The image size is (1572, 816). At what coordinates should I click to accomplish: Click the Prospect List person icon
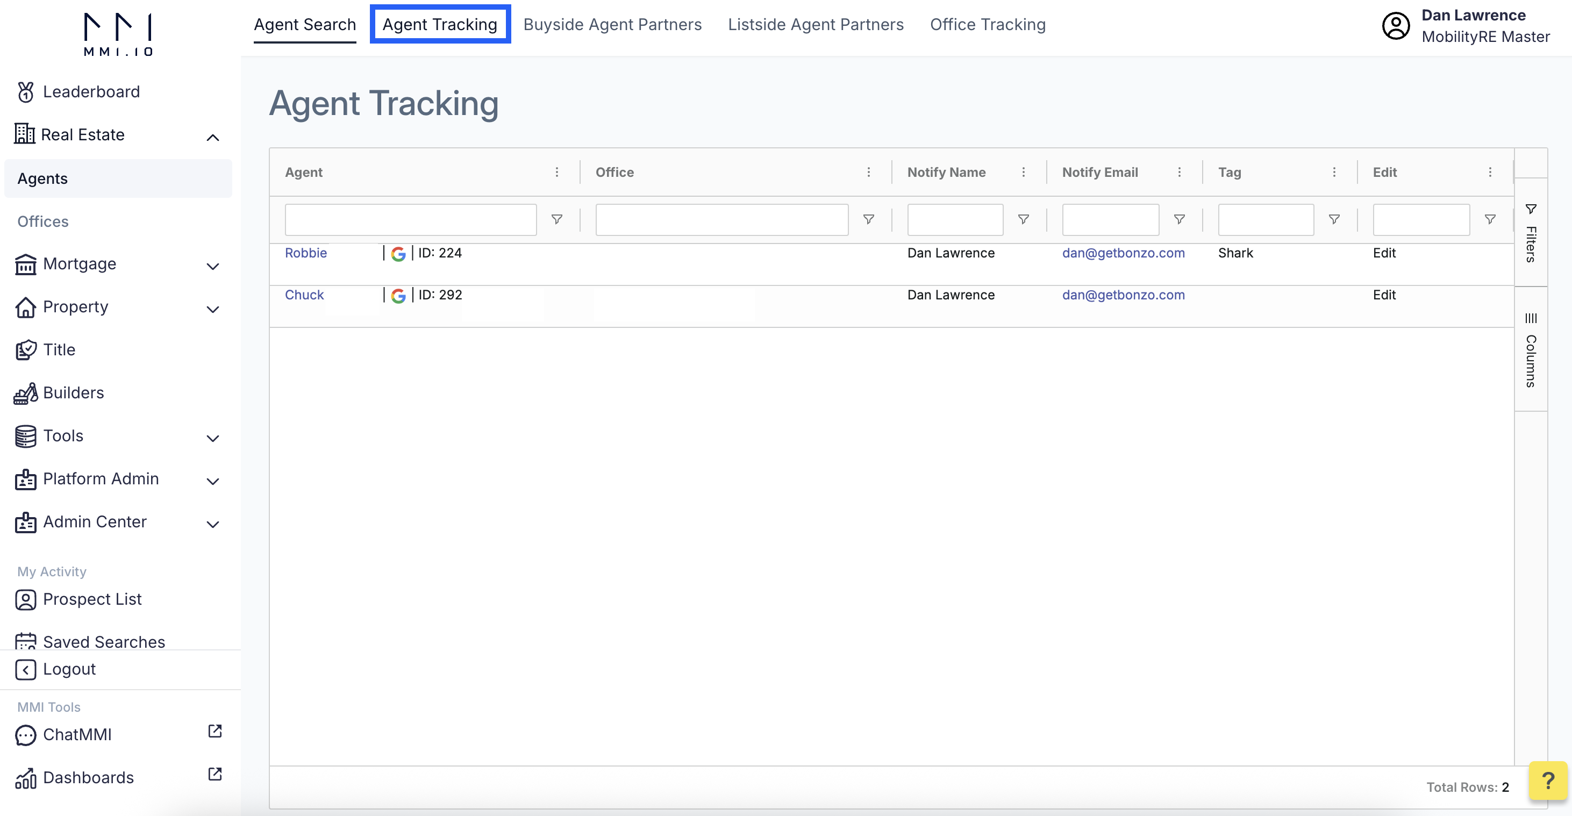(x=26, y=599)
